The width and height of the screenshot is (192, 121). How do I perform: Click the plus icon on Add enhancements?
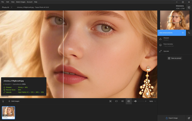pos(183,33)
